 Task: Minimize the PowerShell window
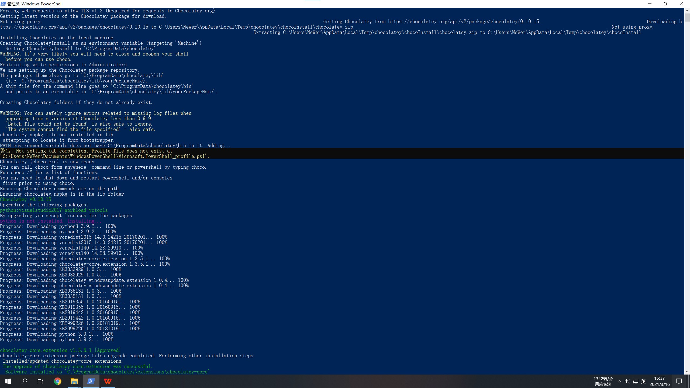coord(650,4)
